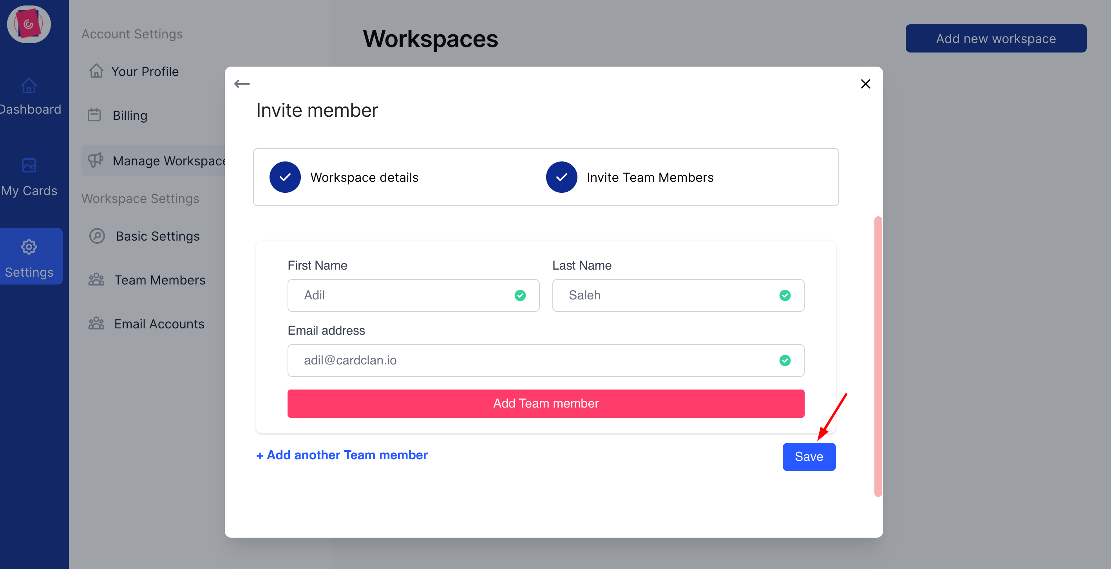The width and height of the screenshot is (1111, 569).
Task: Open Basic Settings under Workspace Settings
Action: [x=157, y=236]
